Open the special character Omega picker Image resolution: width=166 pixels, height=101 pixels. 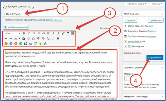point(33,39)
